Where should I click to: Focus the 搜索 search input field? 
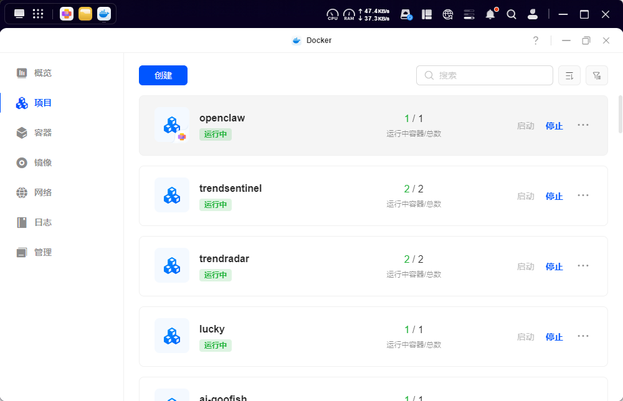click(492, 75)
